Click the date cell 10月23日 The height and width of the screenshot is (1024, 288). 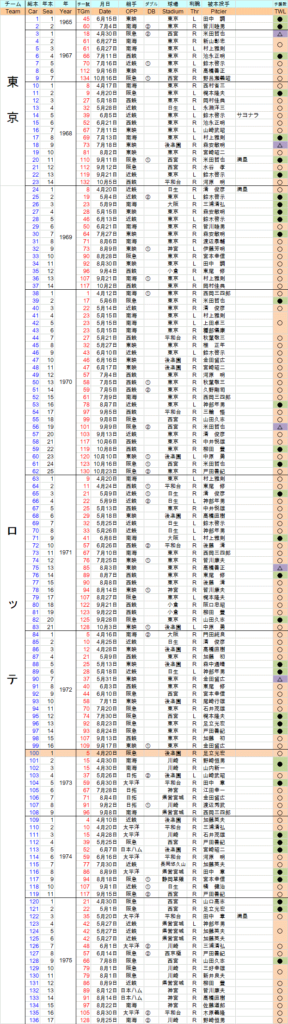click(x=105, y=471)
